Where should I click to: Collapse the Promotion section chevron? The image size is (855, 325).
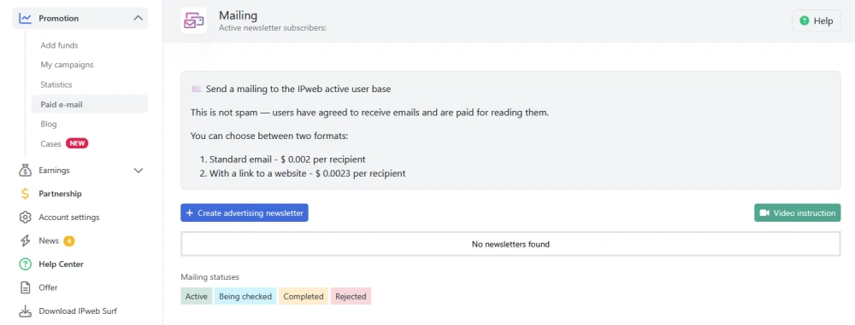point(138,19)
